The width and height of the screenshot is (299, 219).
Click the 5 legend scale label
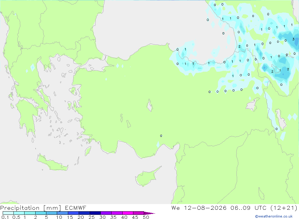46,217
